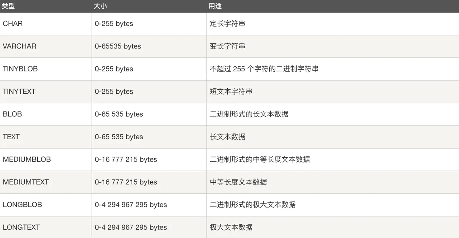459x238 pixels.
Task: Click the 0-4 294 967 295 bytes cell for LONGTEXT
Action: point(131,227)
